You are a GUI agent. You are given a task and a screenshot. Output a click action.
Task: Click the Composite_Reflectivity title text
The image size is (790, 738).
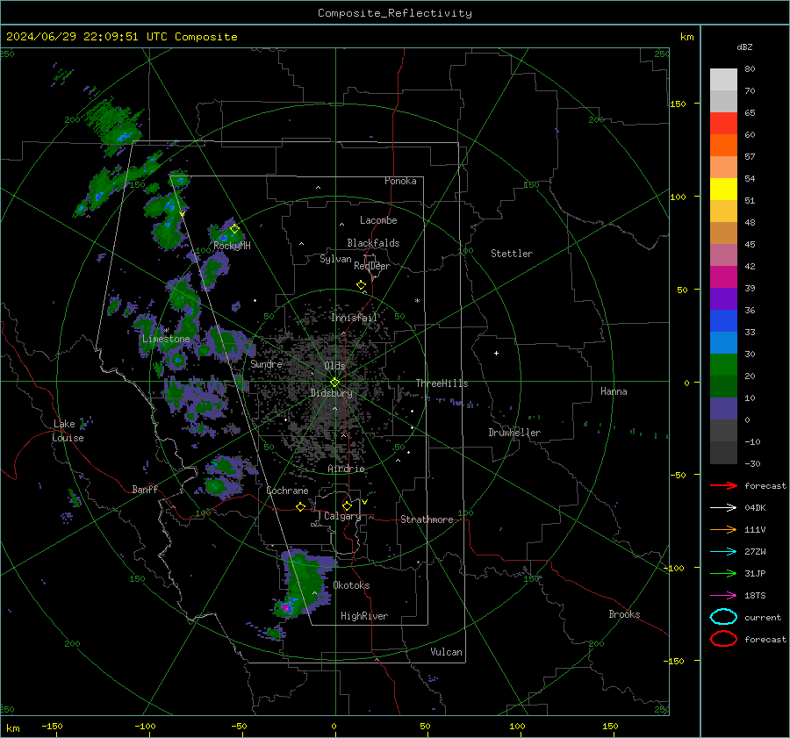coord(395,13)
